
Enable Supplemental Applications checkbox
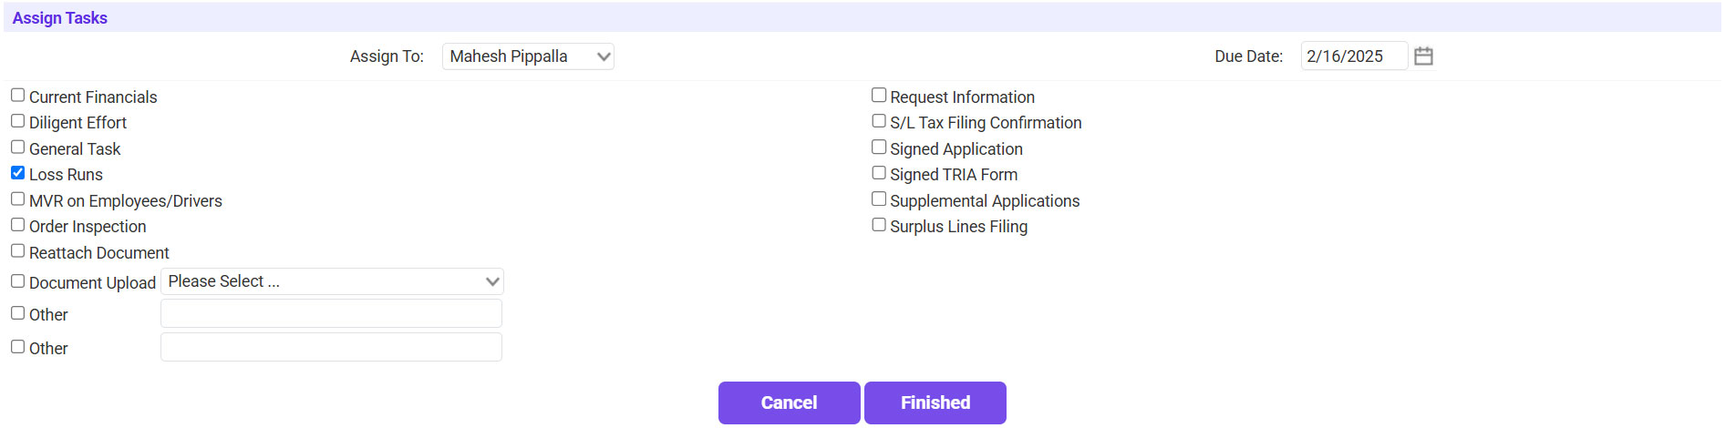(879, 199)
